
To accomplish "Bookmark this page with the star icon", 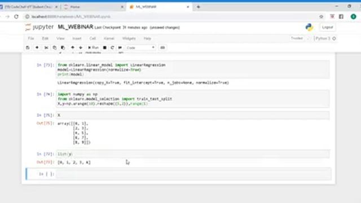I will click(321, 16).
